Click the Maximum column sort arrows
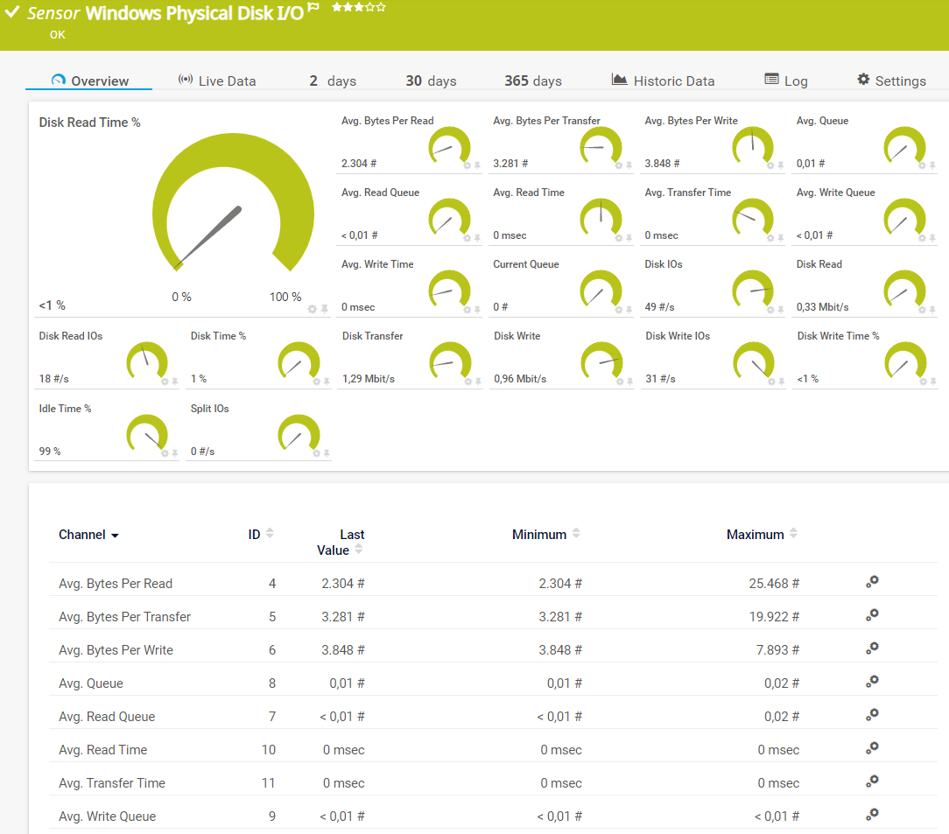Image resolution: width=949 pixels, height=834 pixels. click(793, 533)
